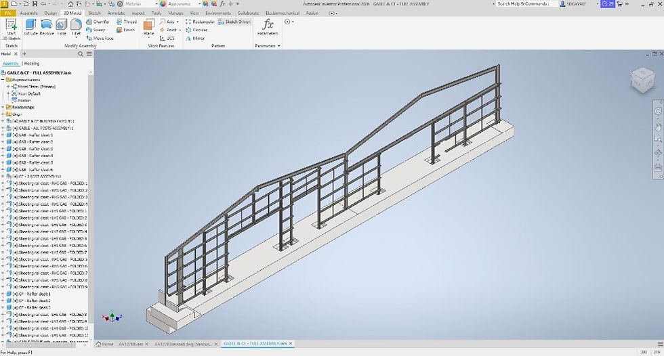Go to the Home document tab
The width and height of the screenshot is (664, 356).
tap(105, 344)
